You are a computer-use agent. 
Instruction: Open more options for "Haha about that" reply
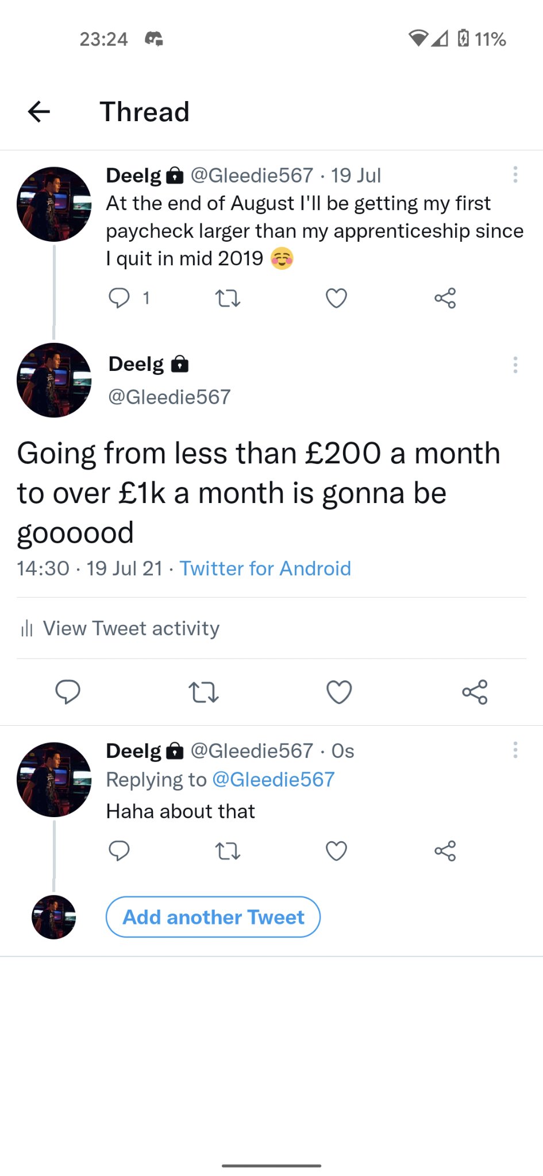[515, 750]
